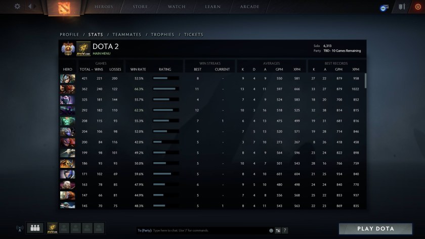Select hero portrait with 186 games
Image resolution: width=425 pixels, height=239 pixels.
[67, 164]
